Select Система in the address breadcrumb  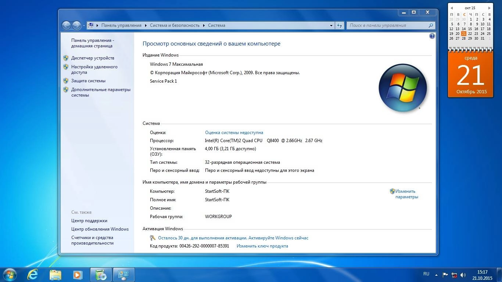point(216,25)
